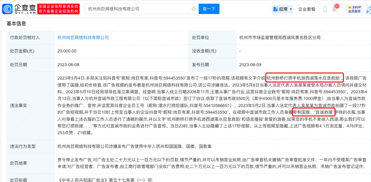The height and width of the screenshot is (182, 371).
Task: Select the 涉嫌发布广告使用国旗、国徽、国歌案 text
Action: 134,146
